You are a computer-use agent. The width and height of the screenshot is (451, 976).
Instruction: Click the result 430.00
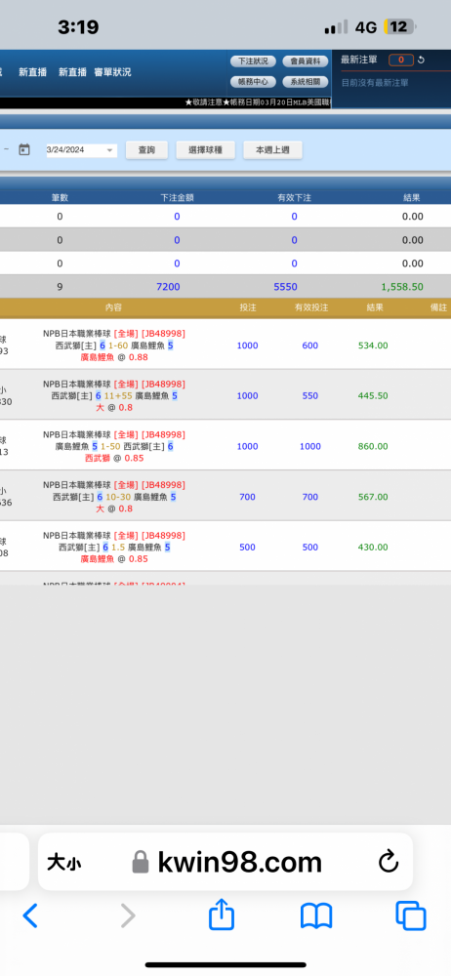pos(373,548)
